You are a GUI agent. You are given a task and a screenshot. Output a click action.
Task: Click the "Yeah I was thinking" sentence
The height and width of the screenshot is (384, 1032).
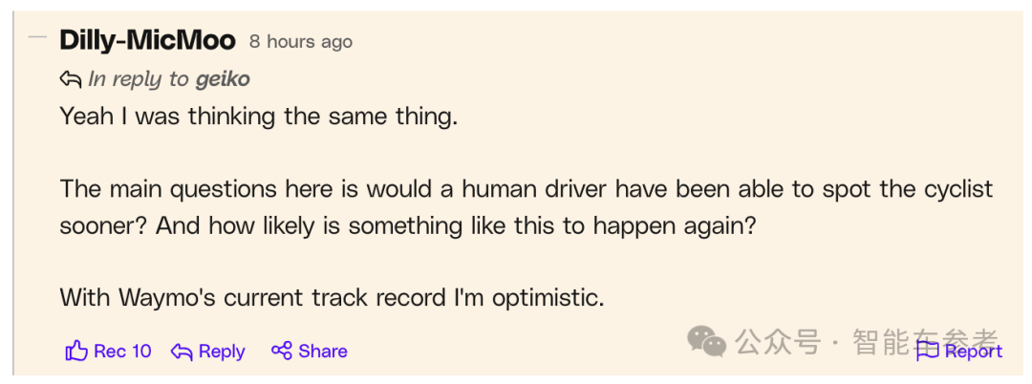click(x=259, y=117)
